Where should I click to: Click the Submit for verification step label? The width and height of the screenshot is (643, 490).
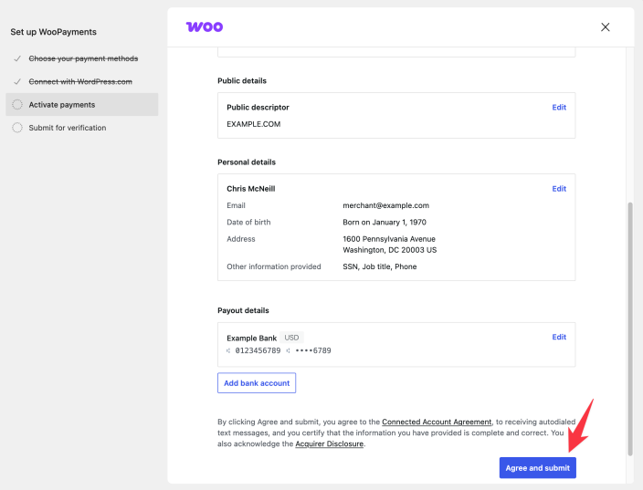click(68, 128)
